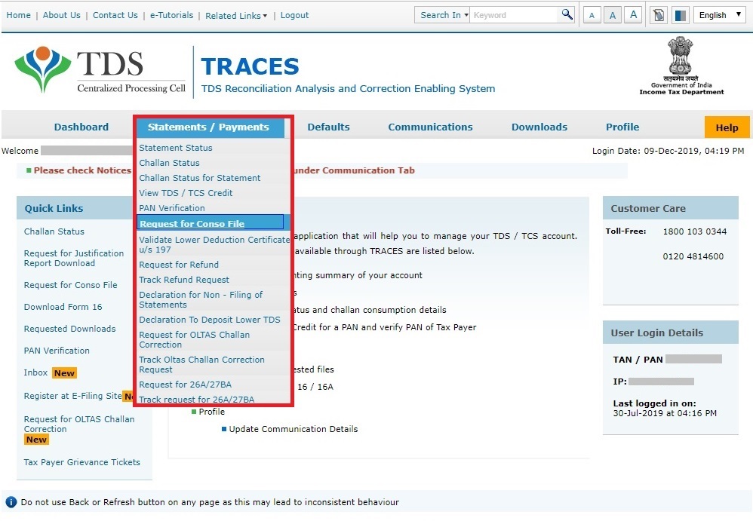Open PAN Verification quick link

[57, 351]
